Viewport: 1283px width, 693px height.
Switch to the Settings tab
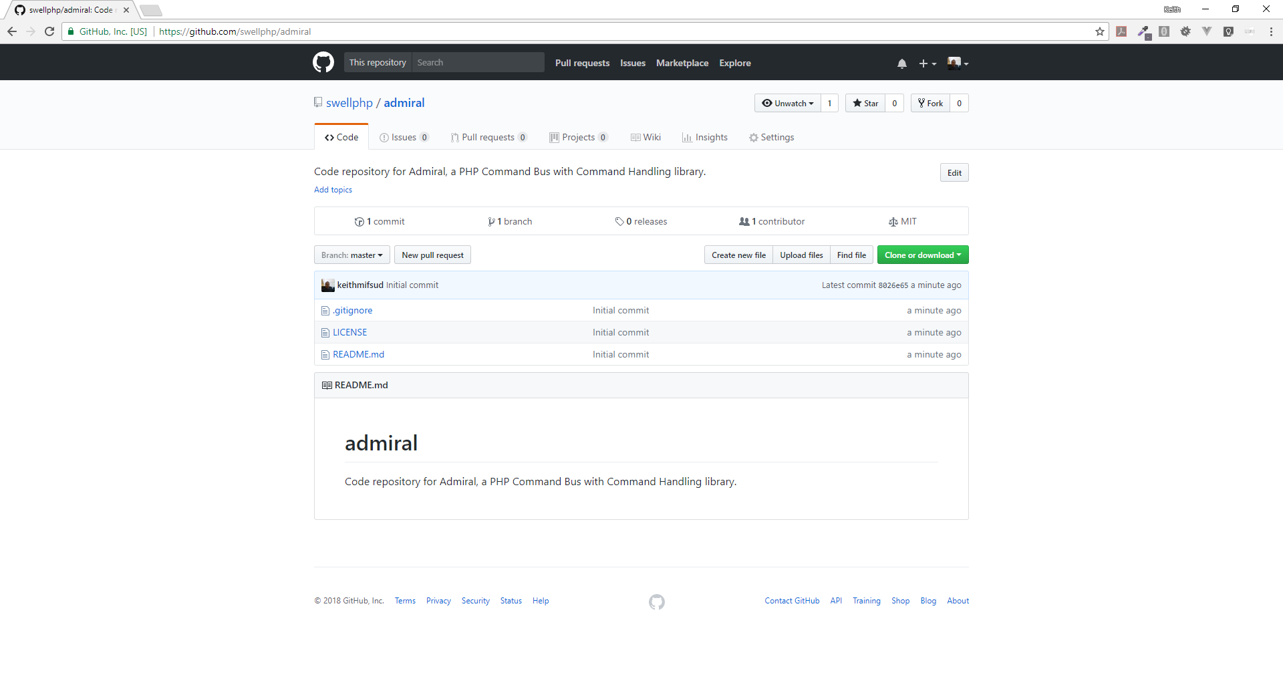[771, 137]
